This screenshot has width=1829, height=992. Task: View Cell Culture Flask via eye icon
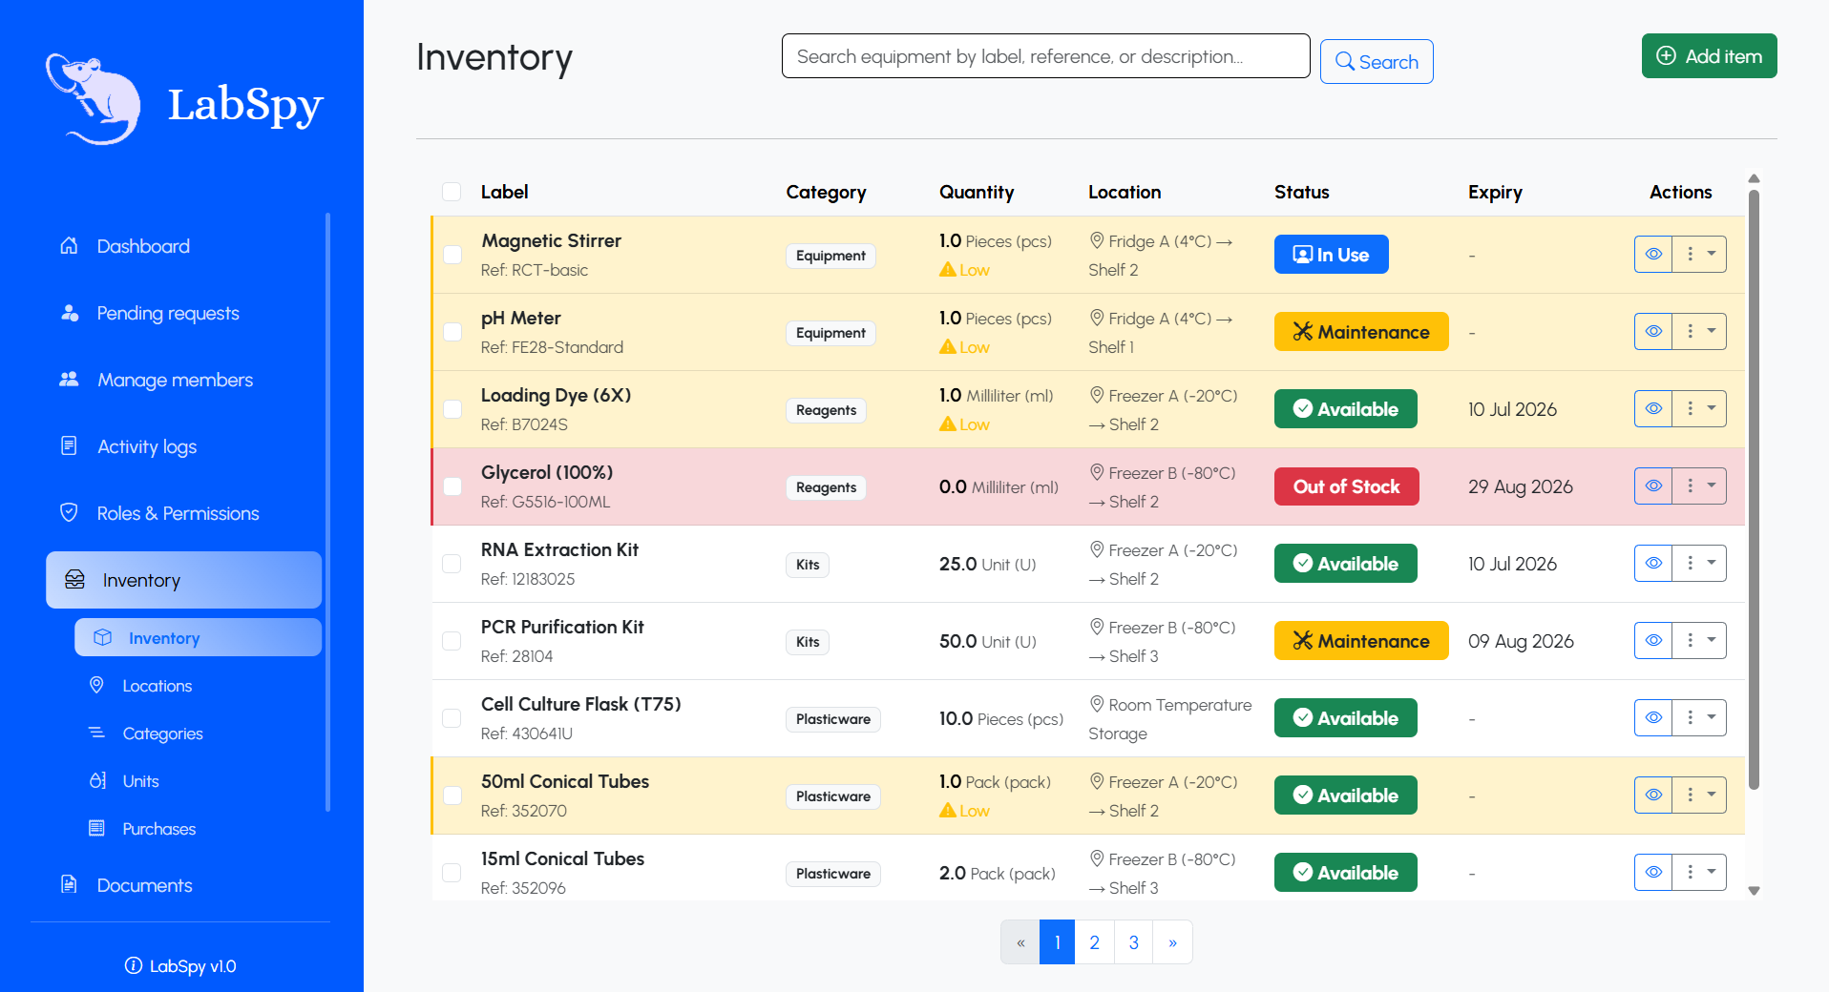pos(1653,717)
